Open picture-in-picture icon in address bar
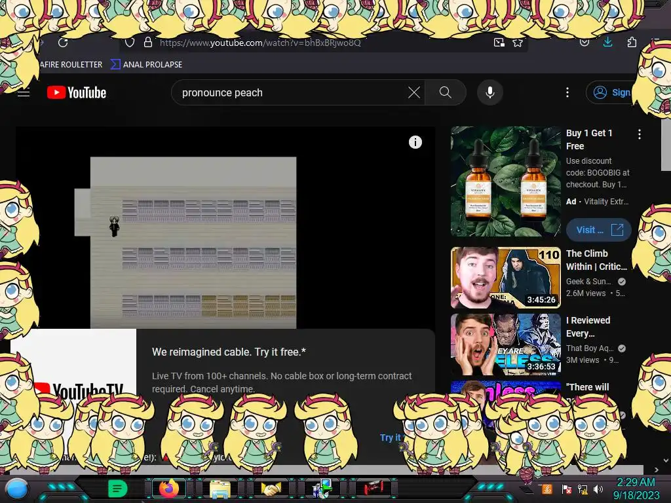This screenshot has width=671, height=503. point(499,43)
